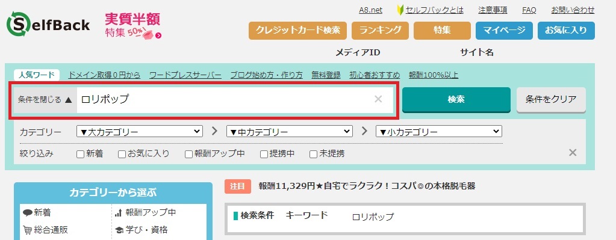The height and width of the screenshot is (240, 616).
Task: Select popular word ドメイン取得0円から
Action: [x=104, y=75]
